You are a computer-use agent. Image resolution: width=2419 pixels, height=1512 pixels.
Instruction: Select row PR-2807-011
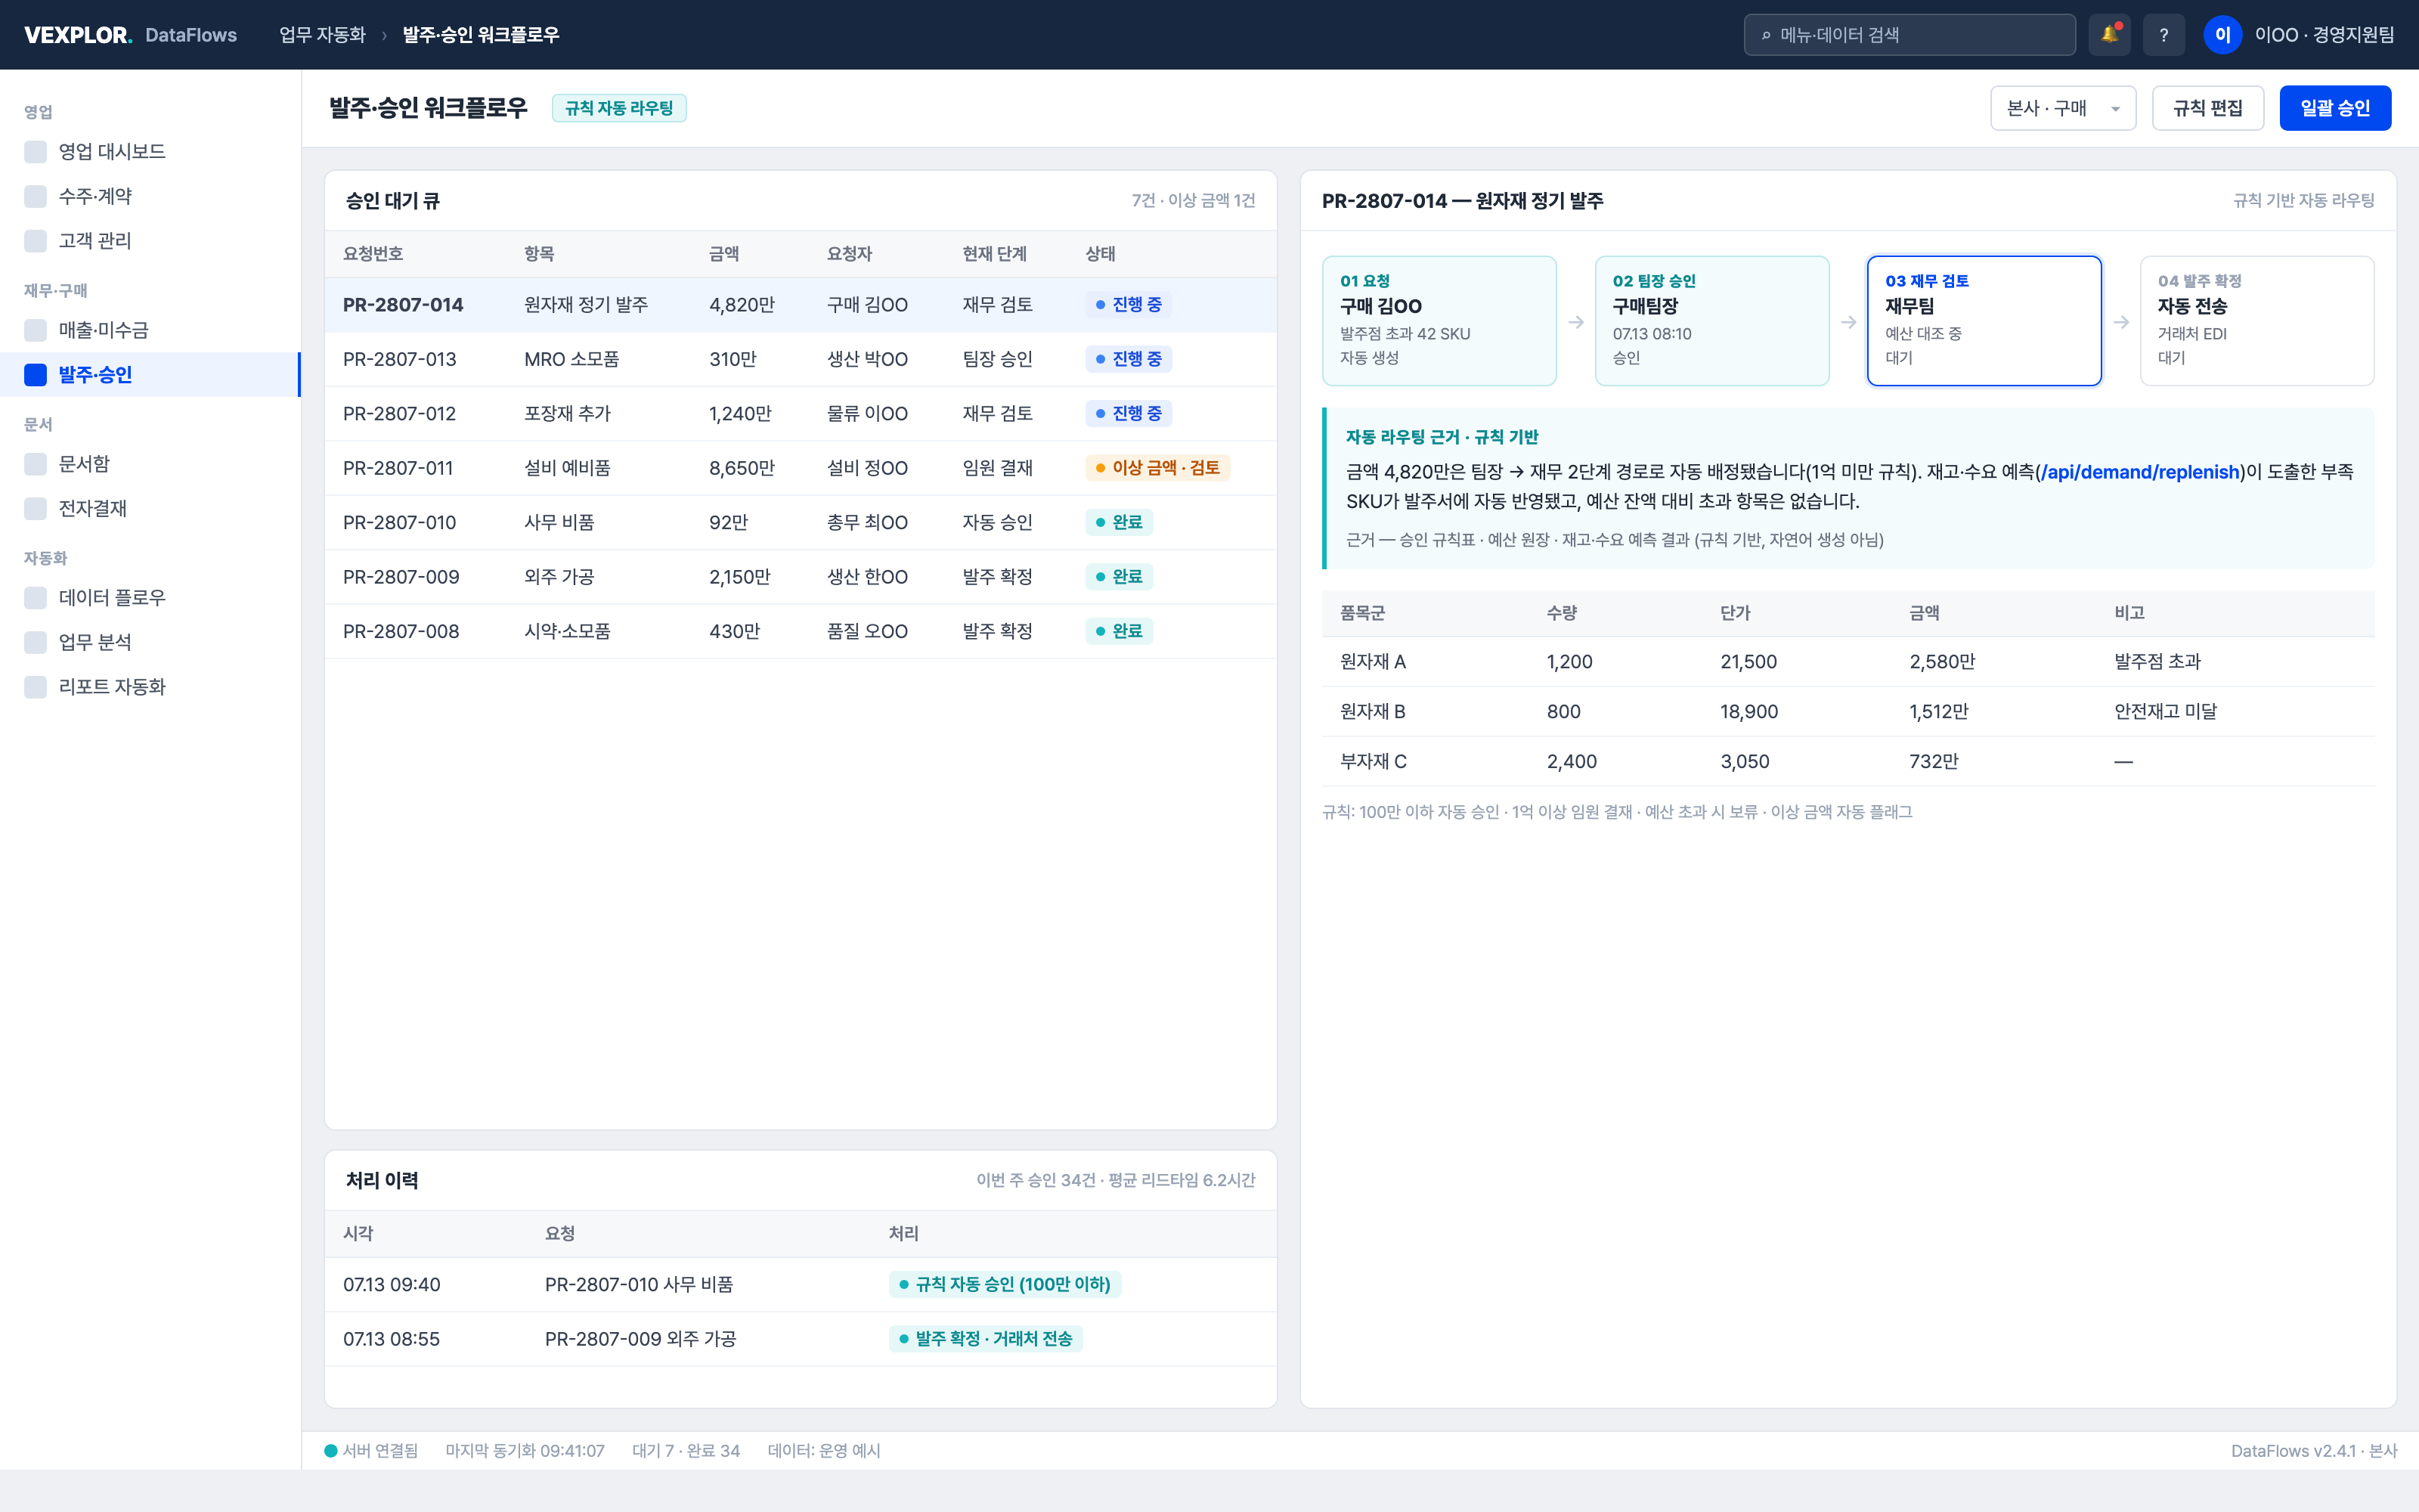click(801, 468)
